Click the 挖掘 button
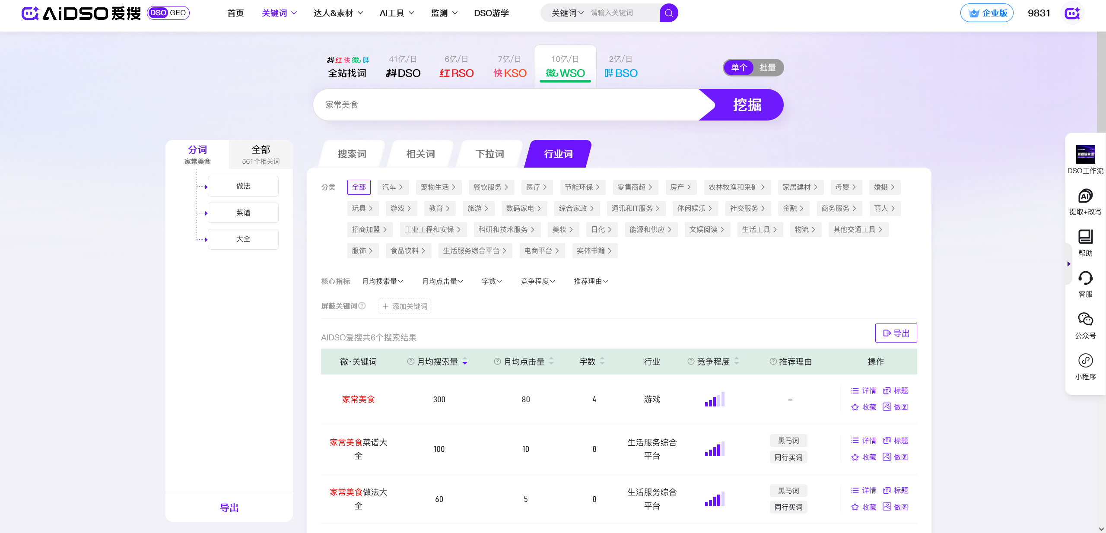1106x533 pixels. [x=747, y=105]
